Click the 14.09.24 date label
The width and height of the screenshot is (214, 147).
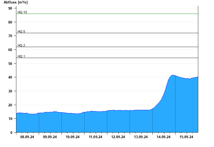tap(164, 137)
